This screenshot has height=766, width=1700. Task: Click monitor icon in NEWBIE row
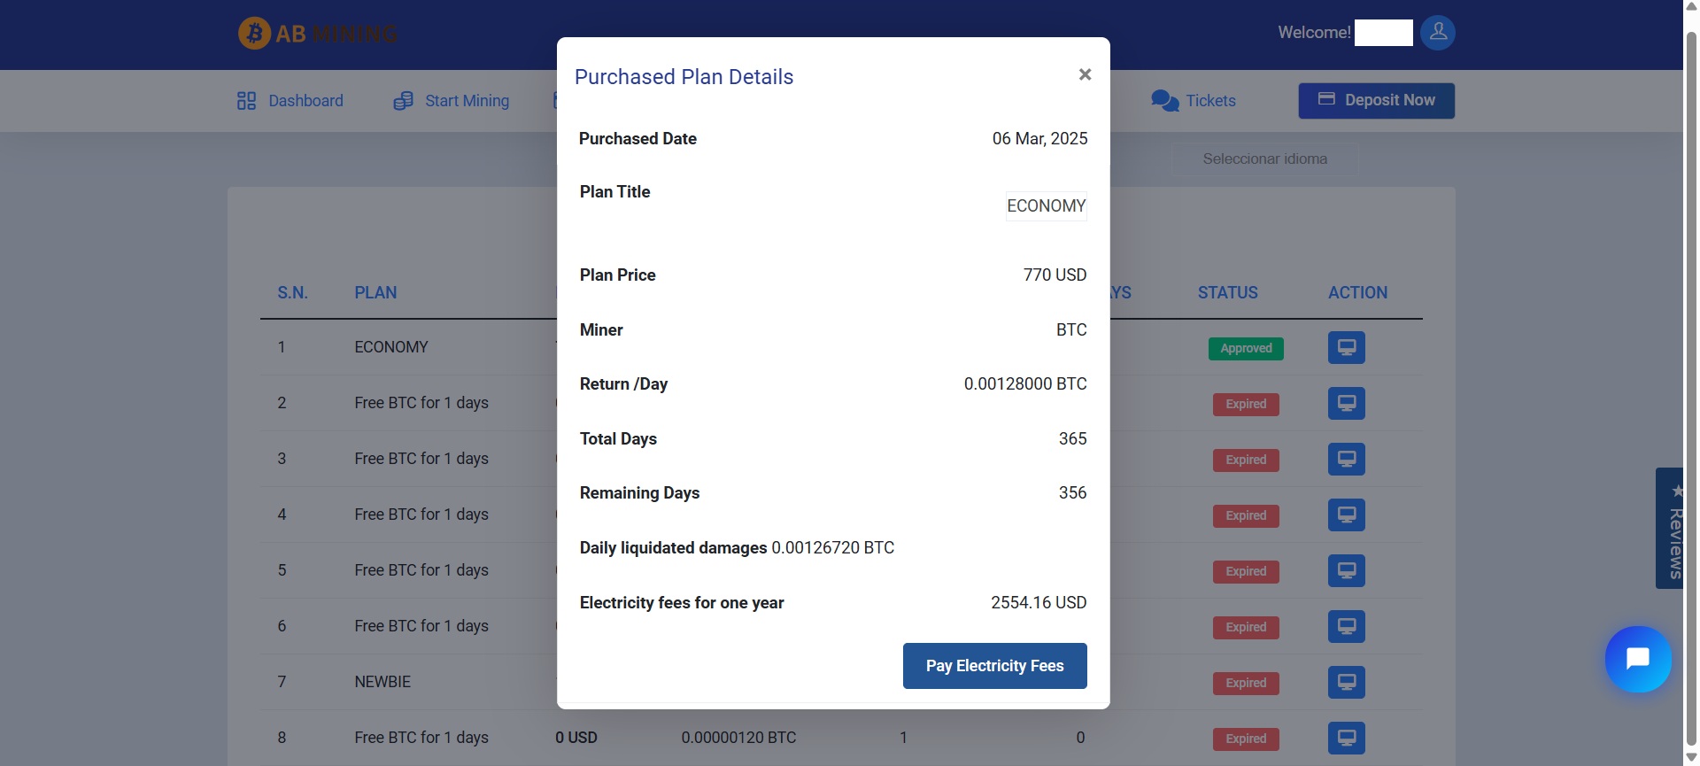1346,683
